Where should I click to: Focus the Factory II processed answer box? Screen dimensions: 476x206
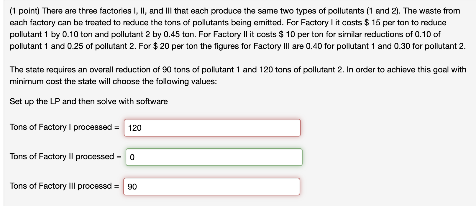[214, 157]
